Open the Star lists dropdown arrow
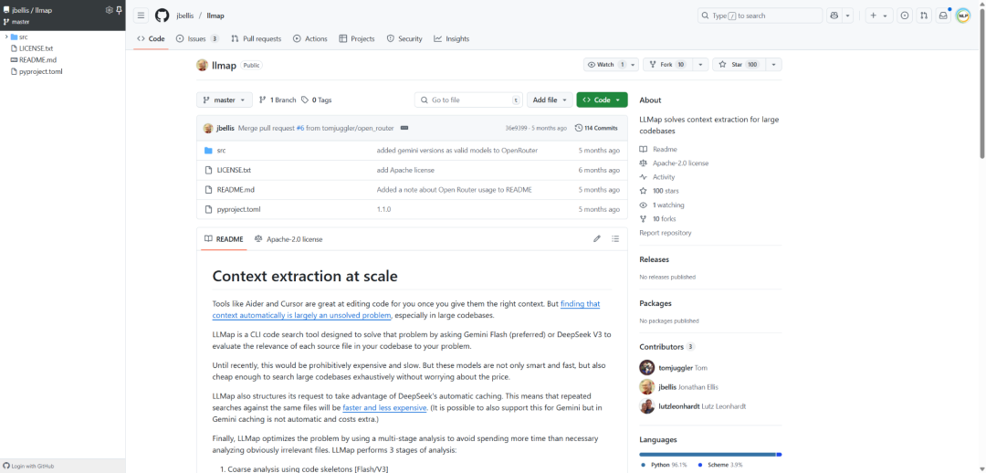Screen dimensions: 986x473 pyautogui.click(x=773, y=65)
